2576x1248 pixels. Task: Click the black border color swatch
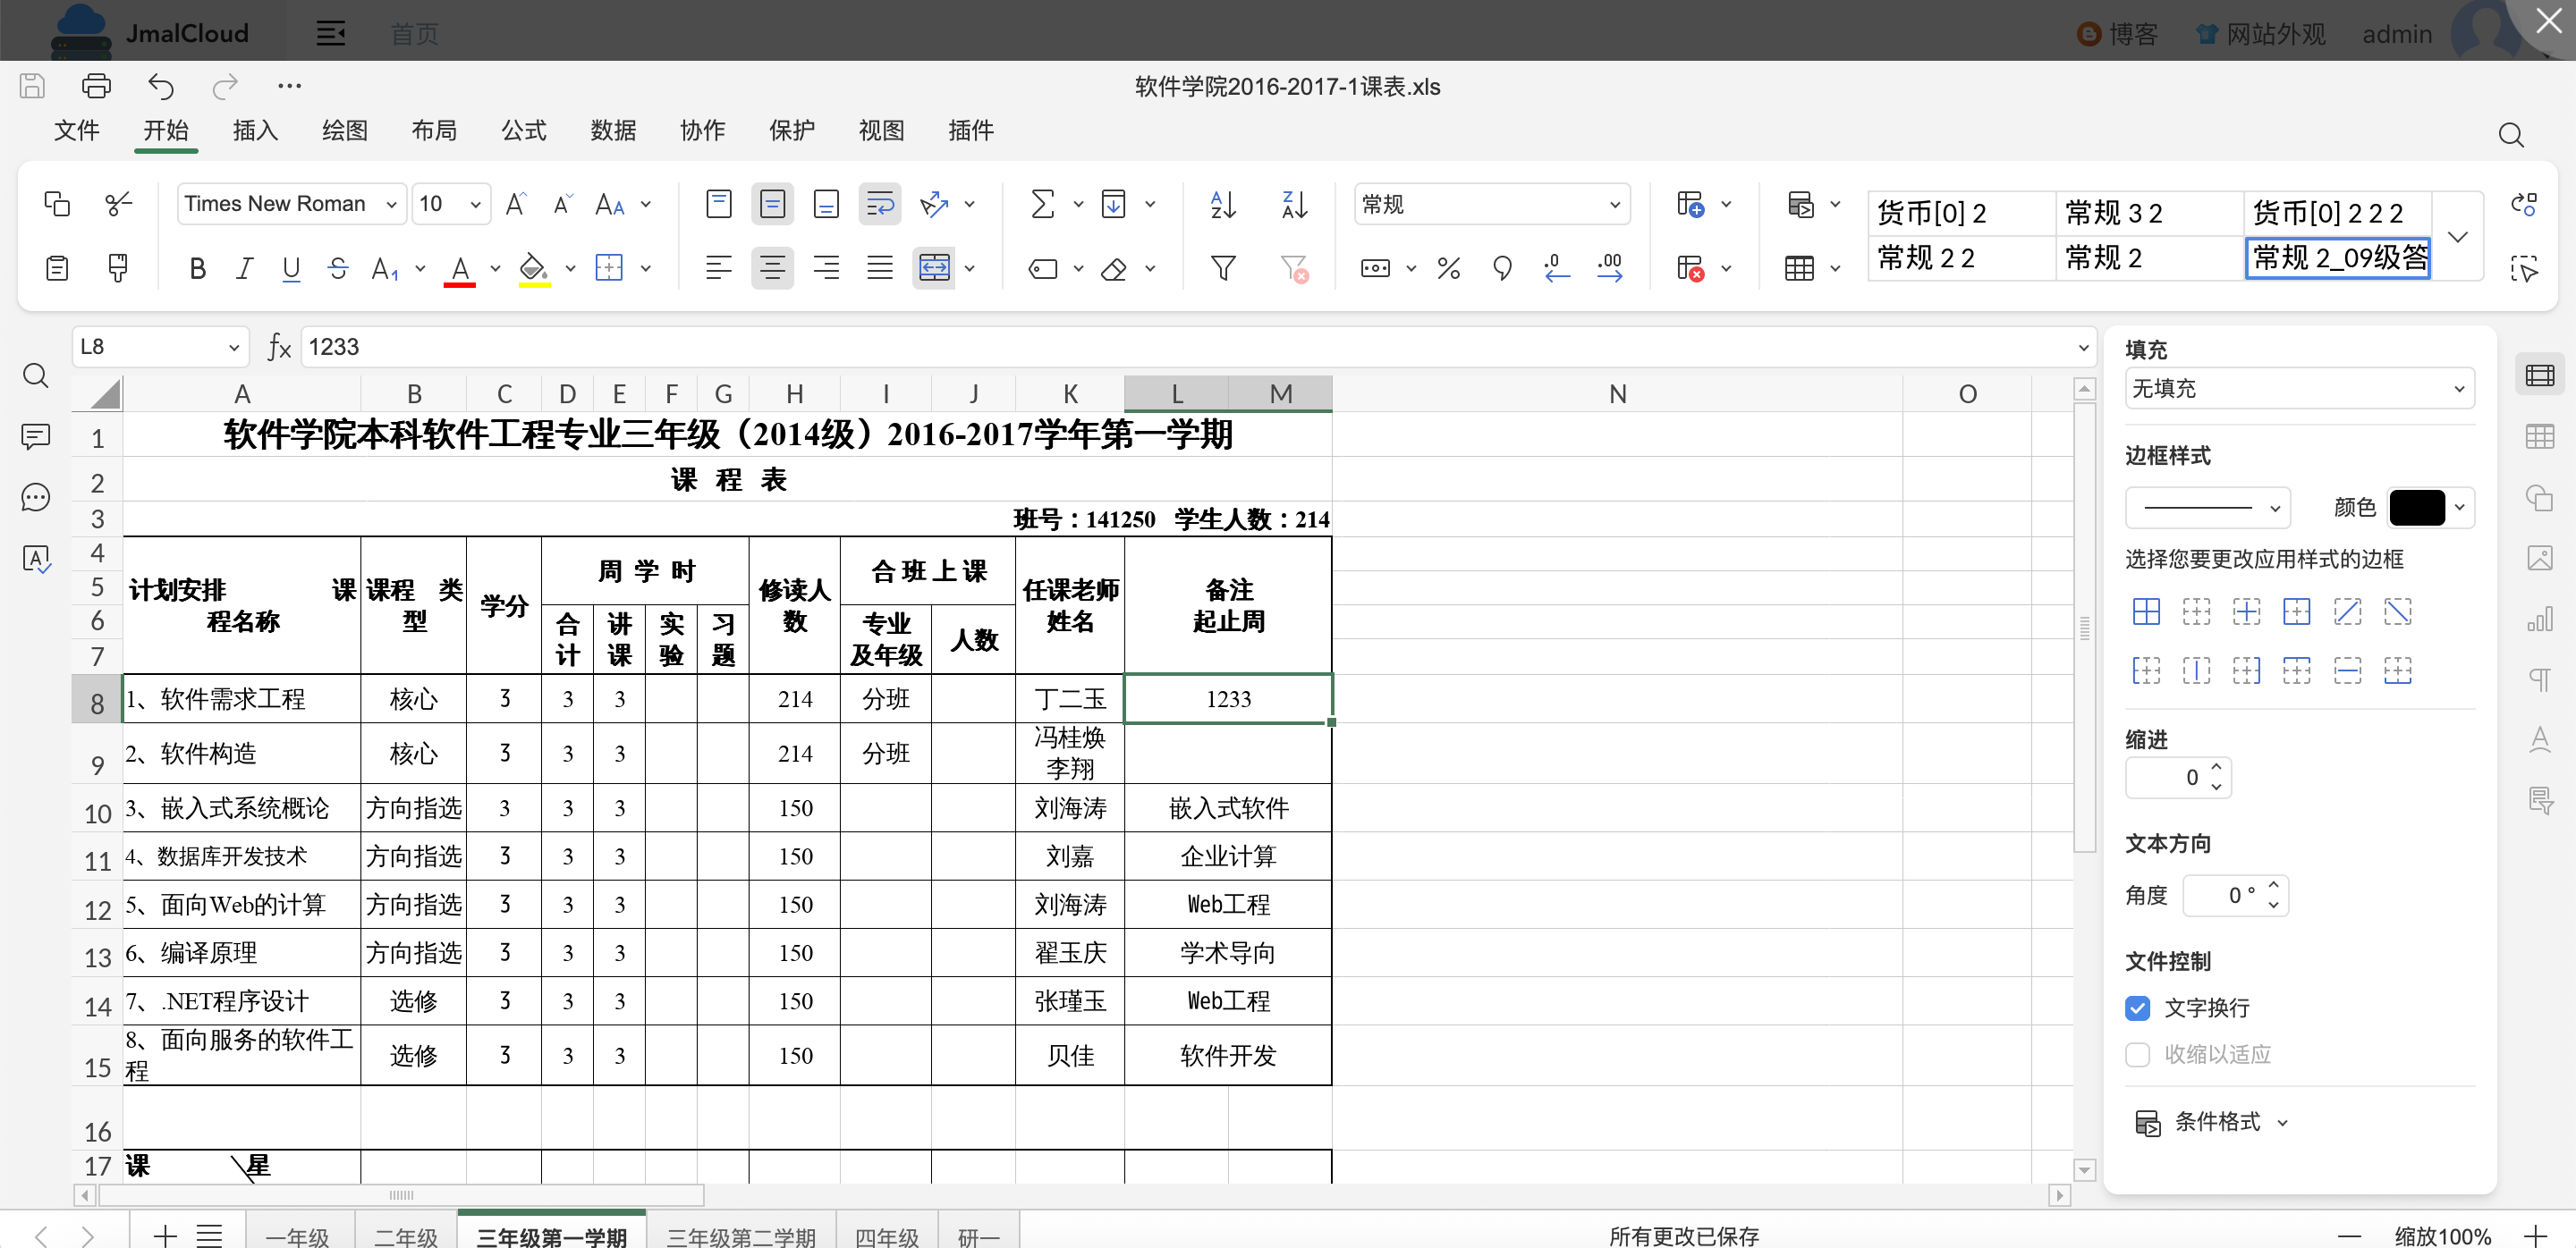[x=2416, y=508]
